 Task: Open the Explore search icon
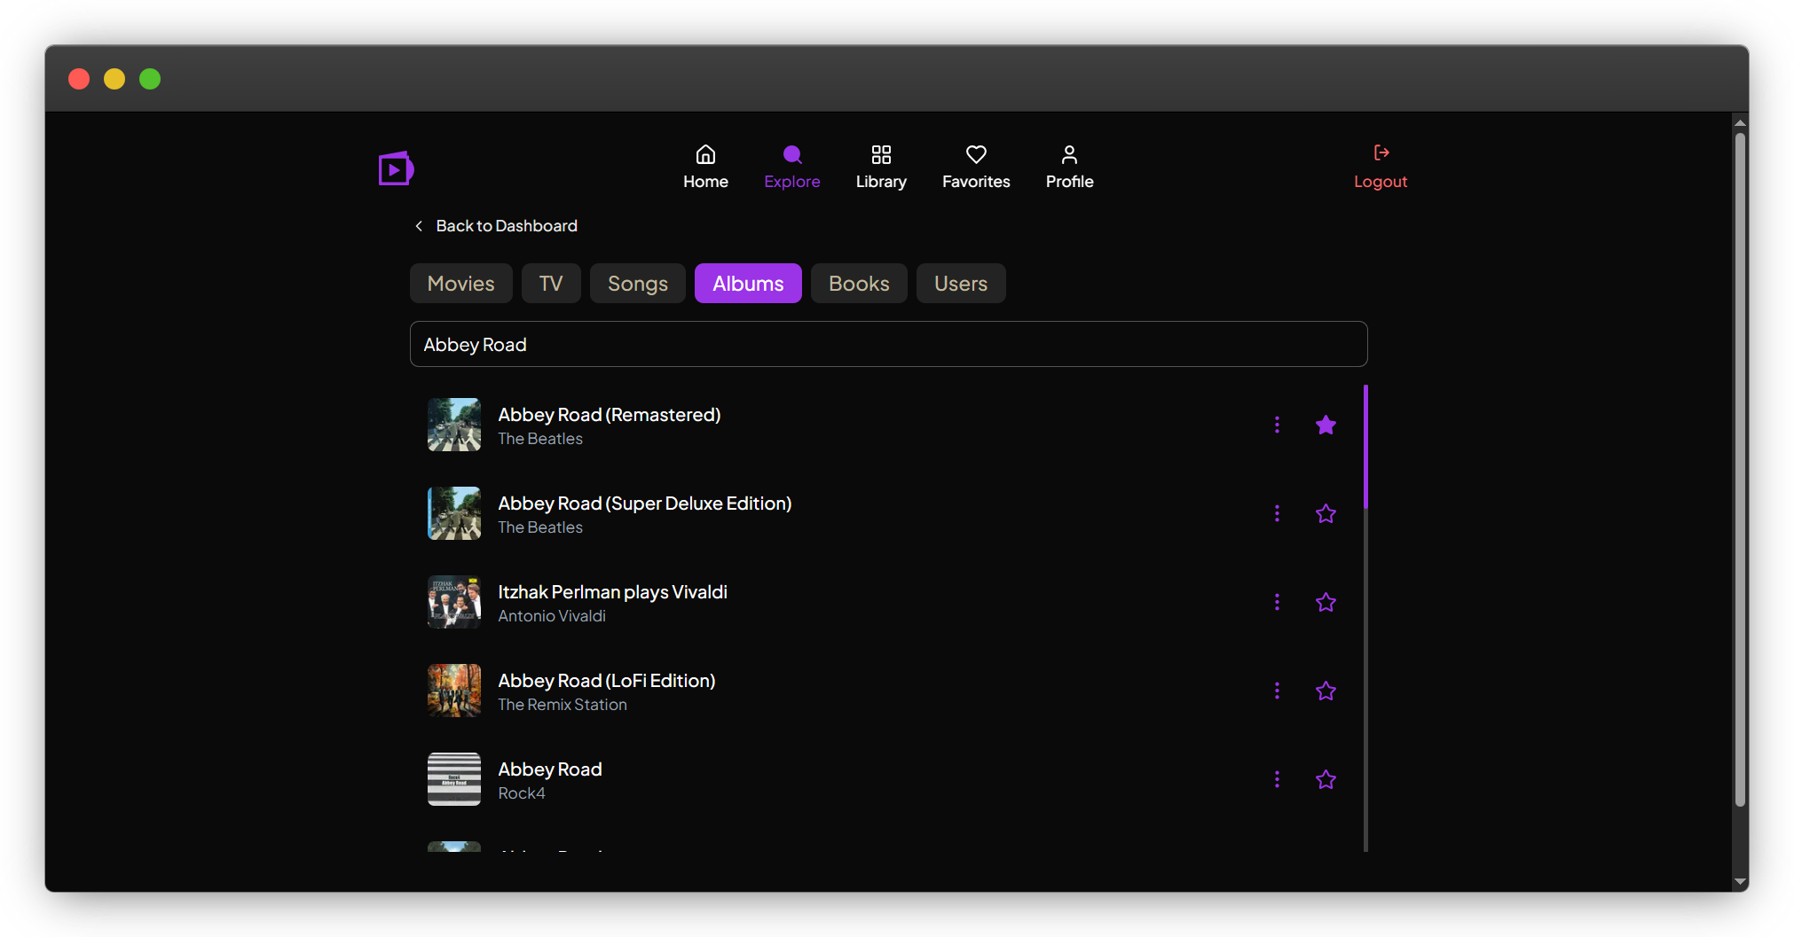pyautogui.click(x=792, y=155)
